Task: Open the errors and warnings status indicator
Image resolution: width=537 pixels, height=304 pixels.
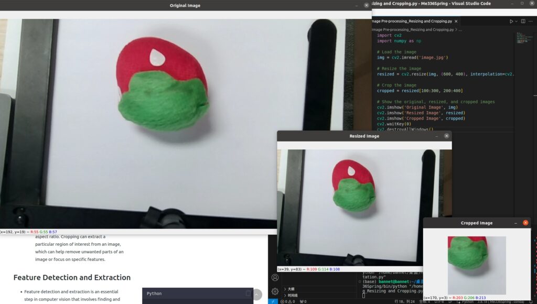Action: (x=288, y=301)
